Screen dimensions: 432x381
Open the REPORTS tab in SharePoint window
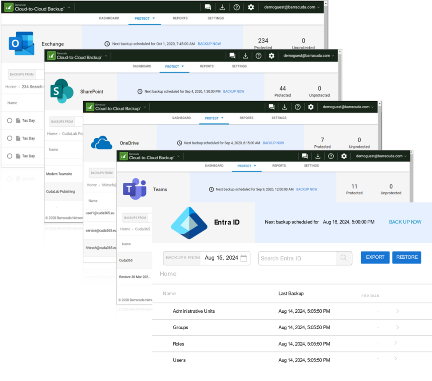207,66
